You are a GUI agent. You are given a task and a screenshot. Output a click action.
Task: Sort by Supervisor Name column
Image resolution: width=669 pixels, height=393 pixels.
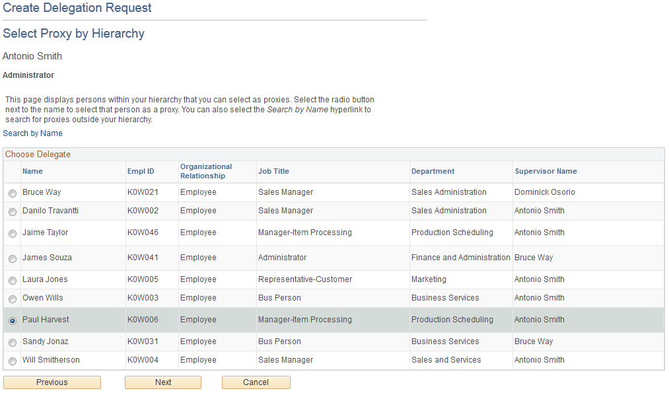[x=546, y=170]
